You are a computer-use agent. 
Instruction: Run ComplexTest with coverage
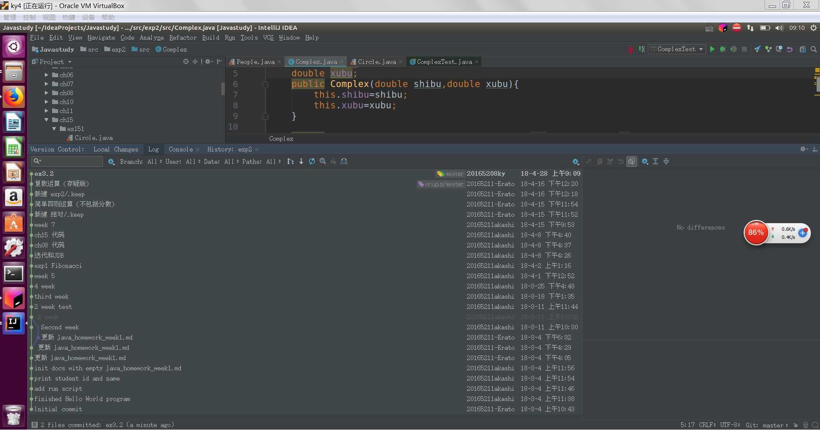pos(733,49)
